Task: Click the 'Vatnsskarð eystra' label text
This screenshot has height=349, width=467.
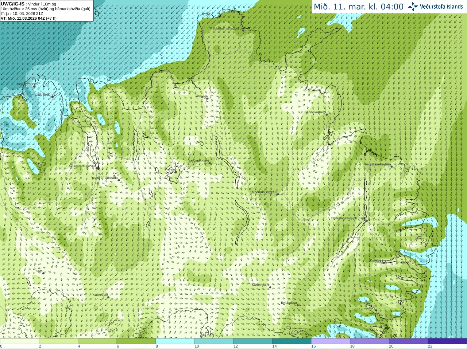Action: (378, 164)
